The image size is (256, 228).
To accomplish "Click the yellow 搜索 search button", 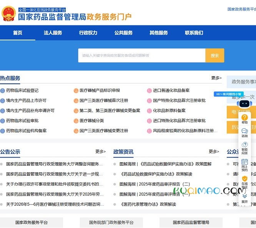I will pos(215,55).
